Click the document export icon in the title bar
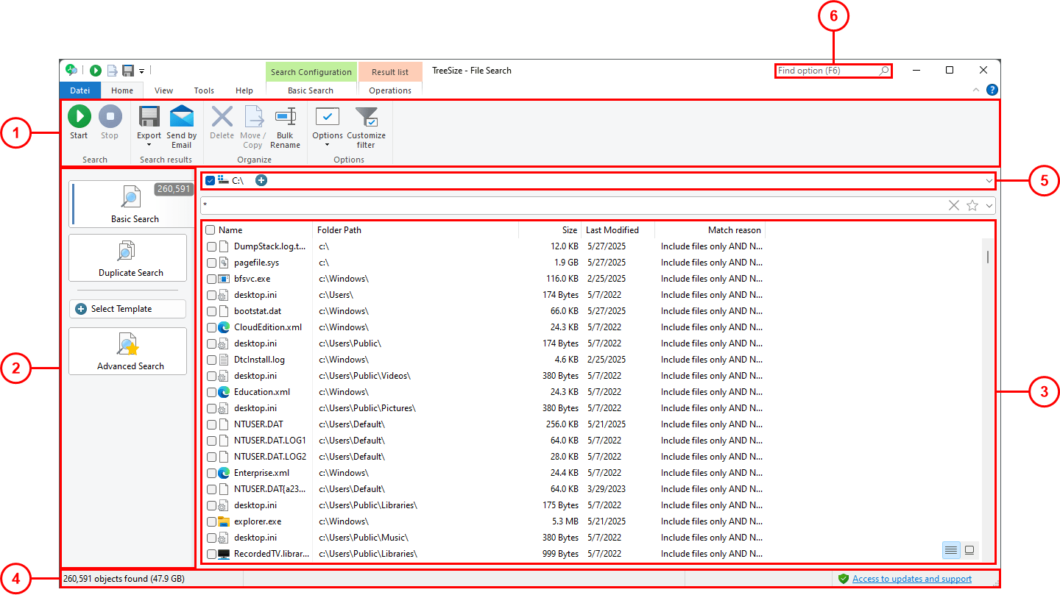The height and width of the screenshot is (595, 1060). pos(112,71)
